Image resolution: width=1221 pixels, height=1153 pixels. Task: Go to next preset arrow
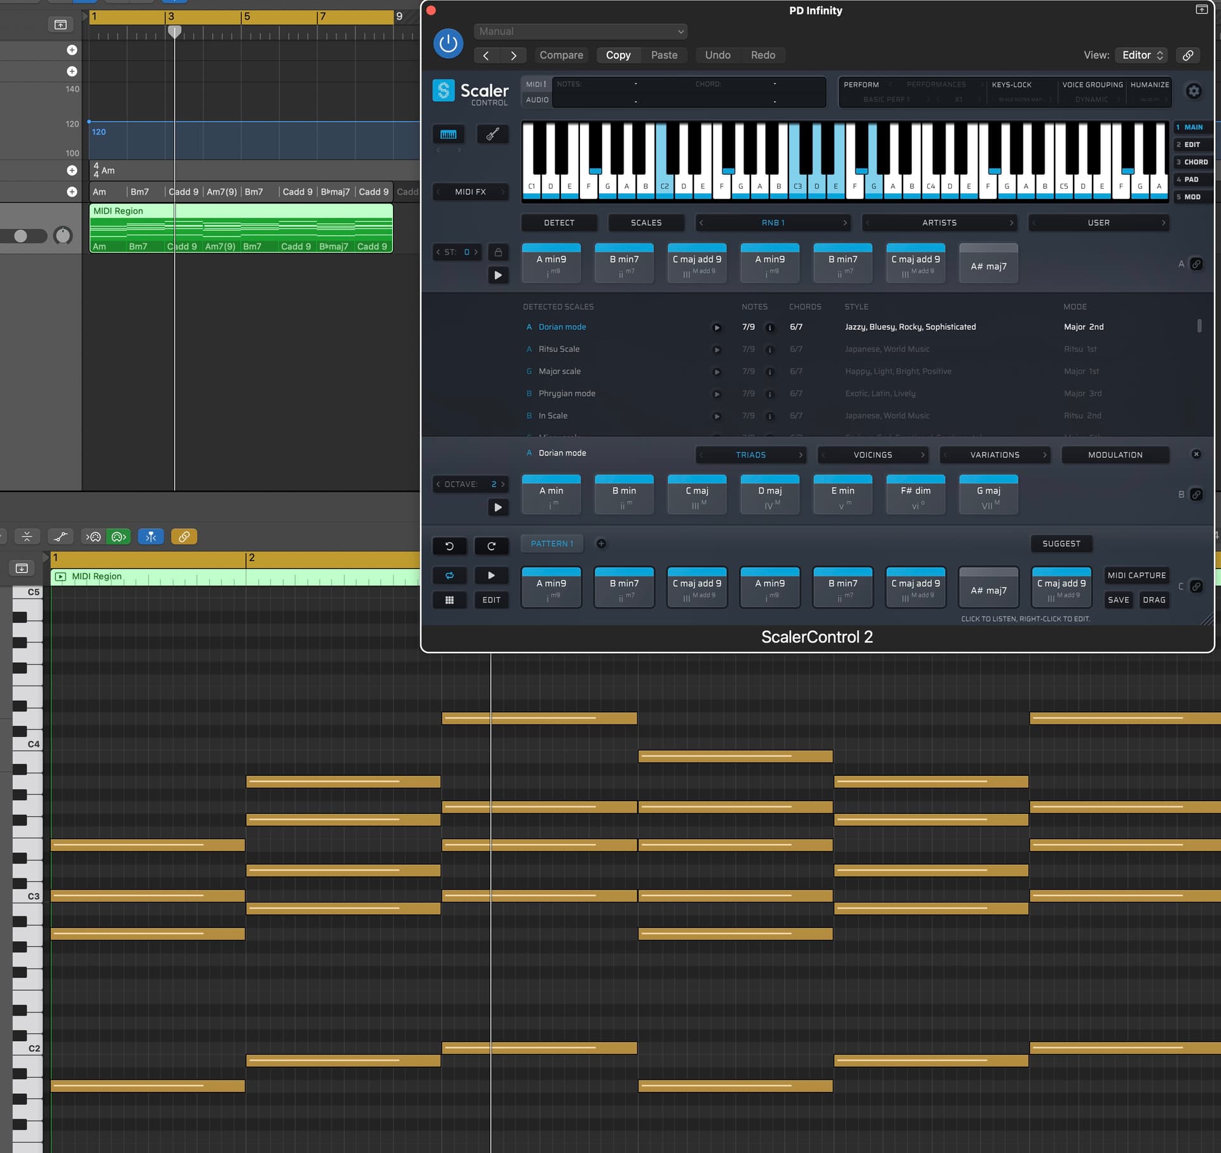[513, 55]
